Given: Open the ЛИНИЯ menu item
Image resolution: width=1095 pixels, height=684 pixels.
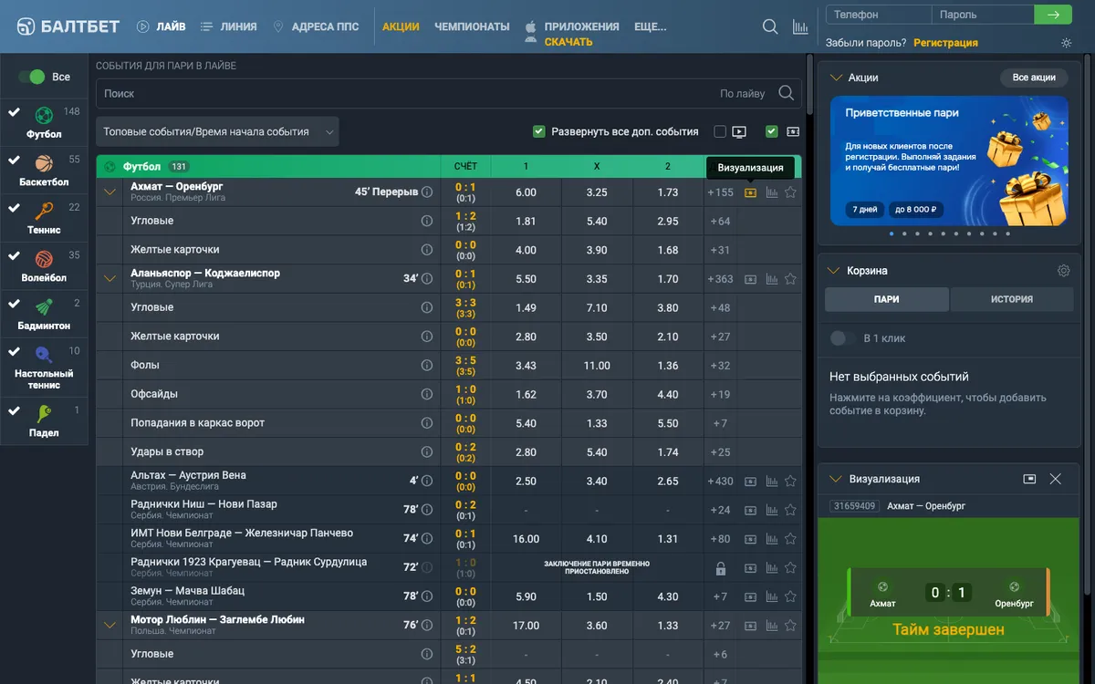Looking at the screenshot, I should pos(228,26).
